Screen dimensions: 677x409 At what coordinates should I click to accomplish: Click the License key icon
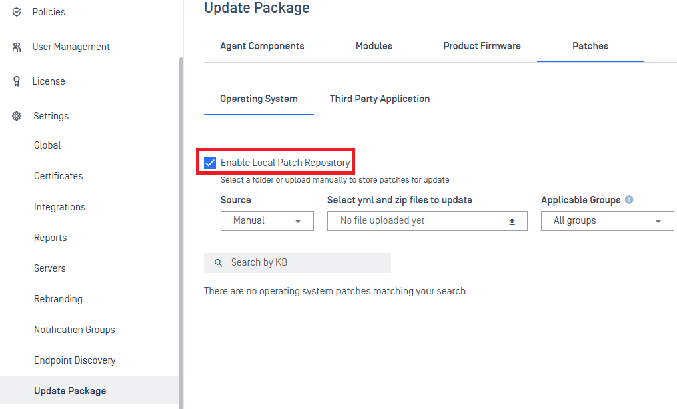[17, 81]
